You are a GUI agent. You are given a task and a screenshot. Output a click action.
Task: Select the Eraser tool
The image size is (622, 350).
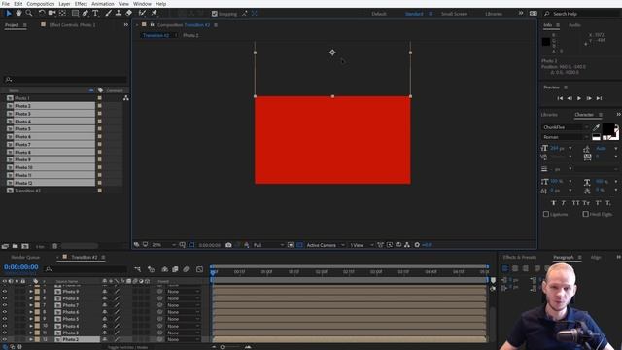(x=129, y=13)
